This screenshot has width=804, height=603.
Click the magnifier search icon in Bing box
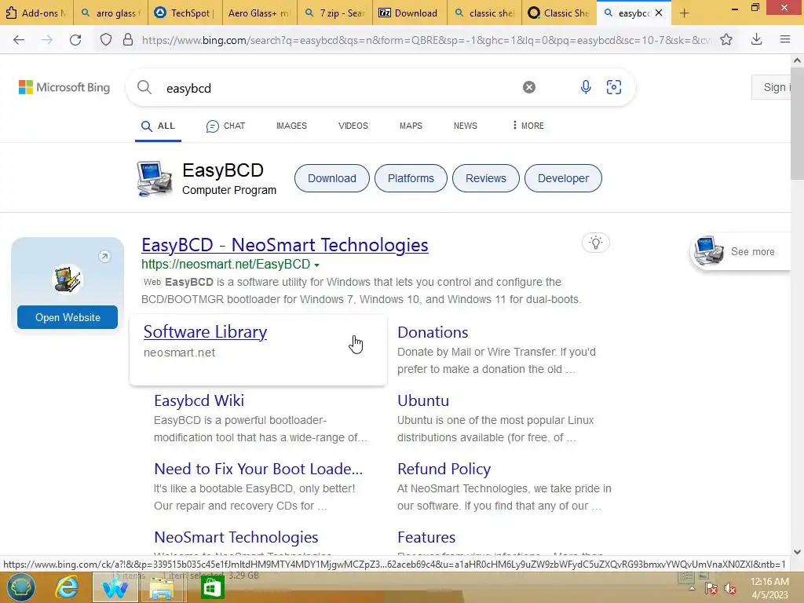click(x=144, y=87)
